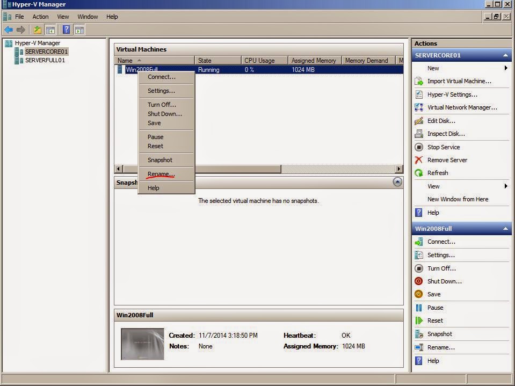
Task: Click the blue Help toolbar icon
Action: coord(66,30)
